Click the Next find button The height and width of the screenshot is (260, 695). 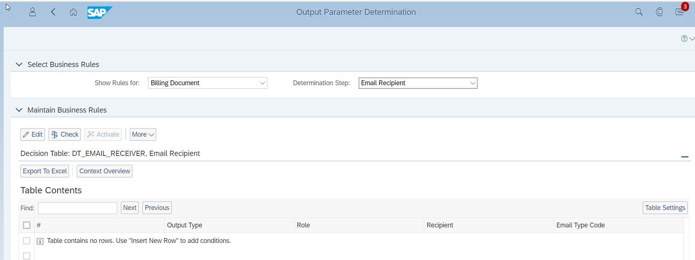[x=130, y=208]
